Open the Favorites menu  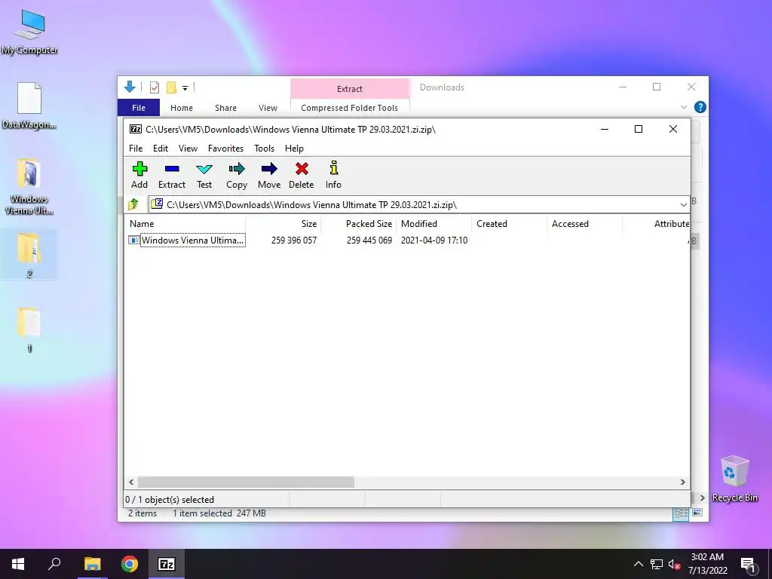pyautogui.click(x=225, y=149)
